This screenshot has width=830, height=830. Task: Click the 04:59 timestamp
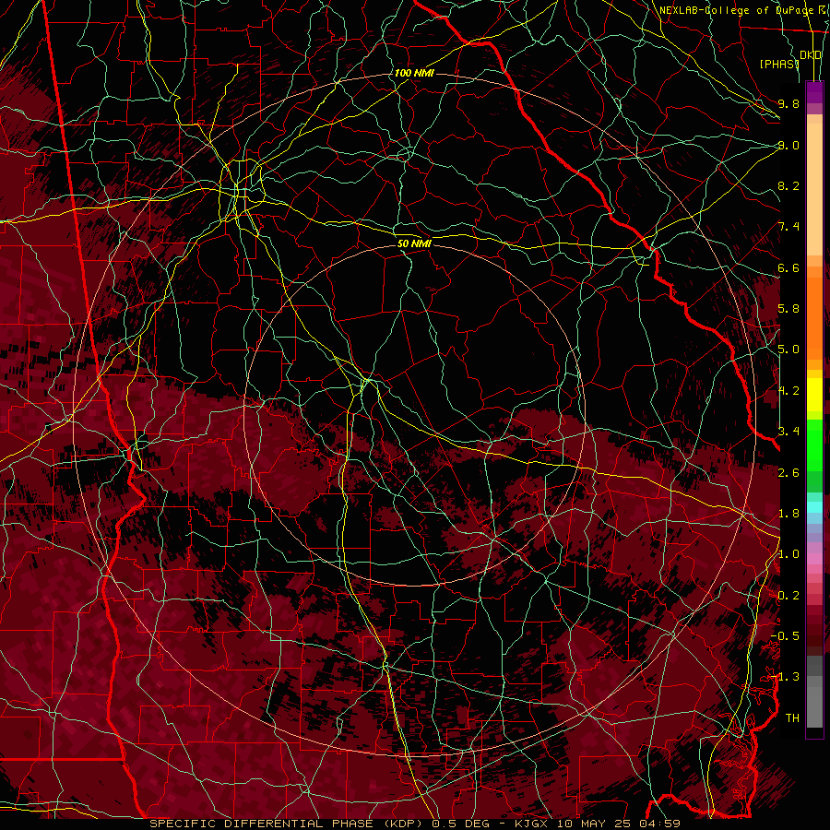point(661,824)
